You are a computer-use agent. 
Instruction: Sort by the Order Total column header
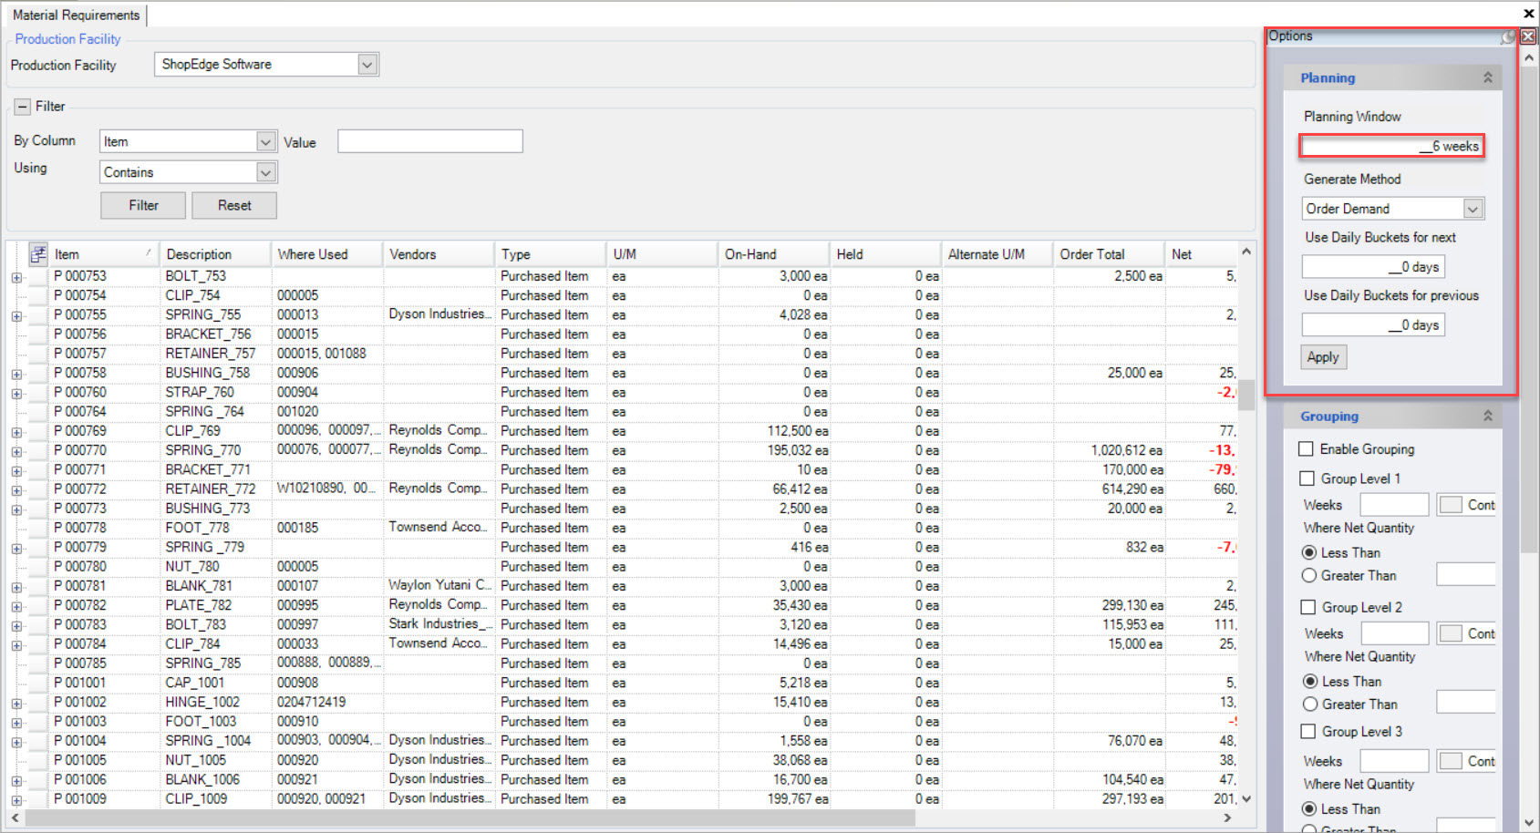pyautogui.click(x=1109, y=254)
